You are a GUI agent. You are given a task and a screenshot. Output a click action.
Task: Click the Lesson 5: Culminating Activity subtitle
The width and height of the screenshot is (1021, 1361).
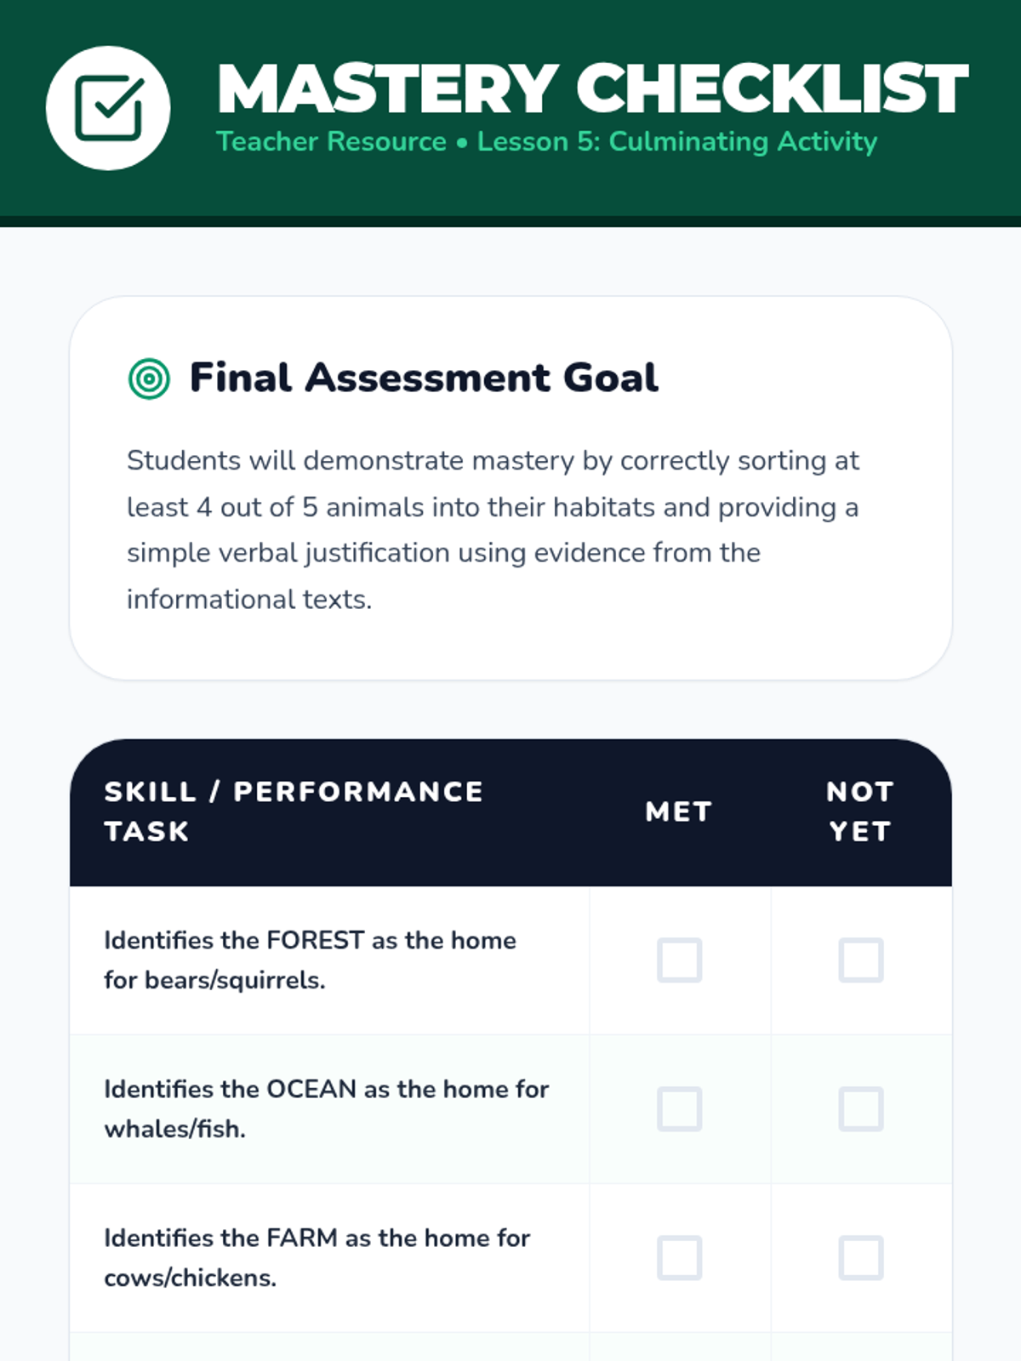tap(677, 141)
